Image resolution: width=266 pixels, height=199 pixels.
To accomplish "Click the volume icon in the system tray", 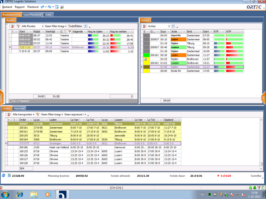I will pyautogui.click(x=243, y=194).
